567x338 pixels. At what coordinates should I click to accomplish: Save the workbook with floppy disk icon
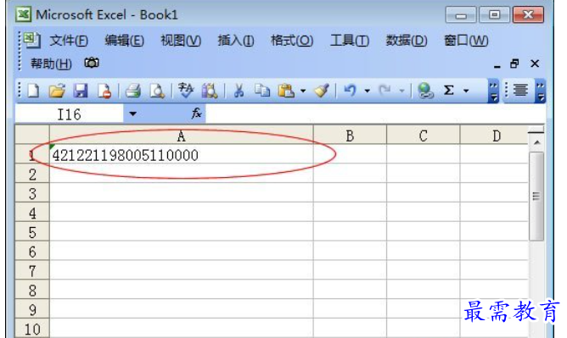coord(81,91)
